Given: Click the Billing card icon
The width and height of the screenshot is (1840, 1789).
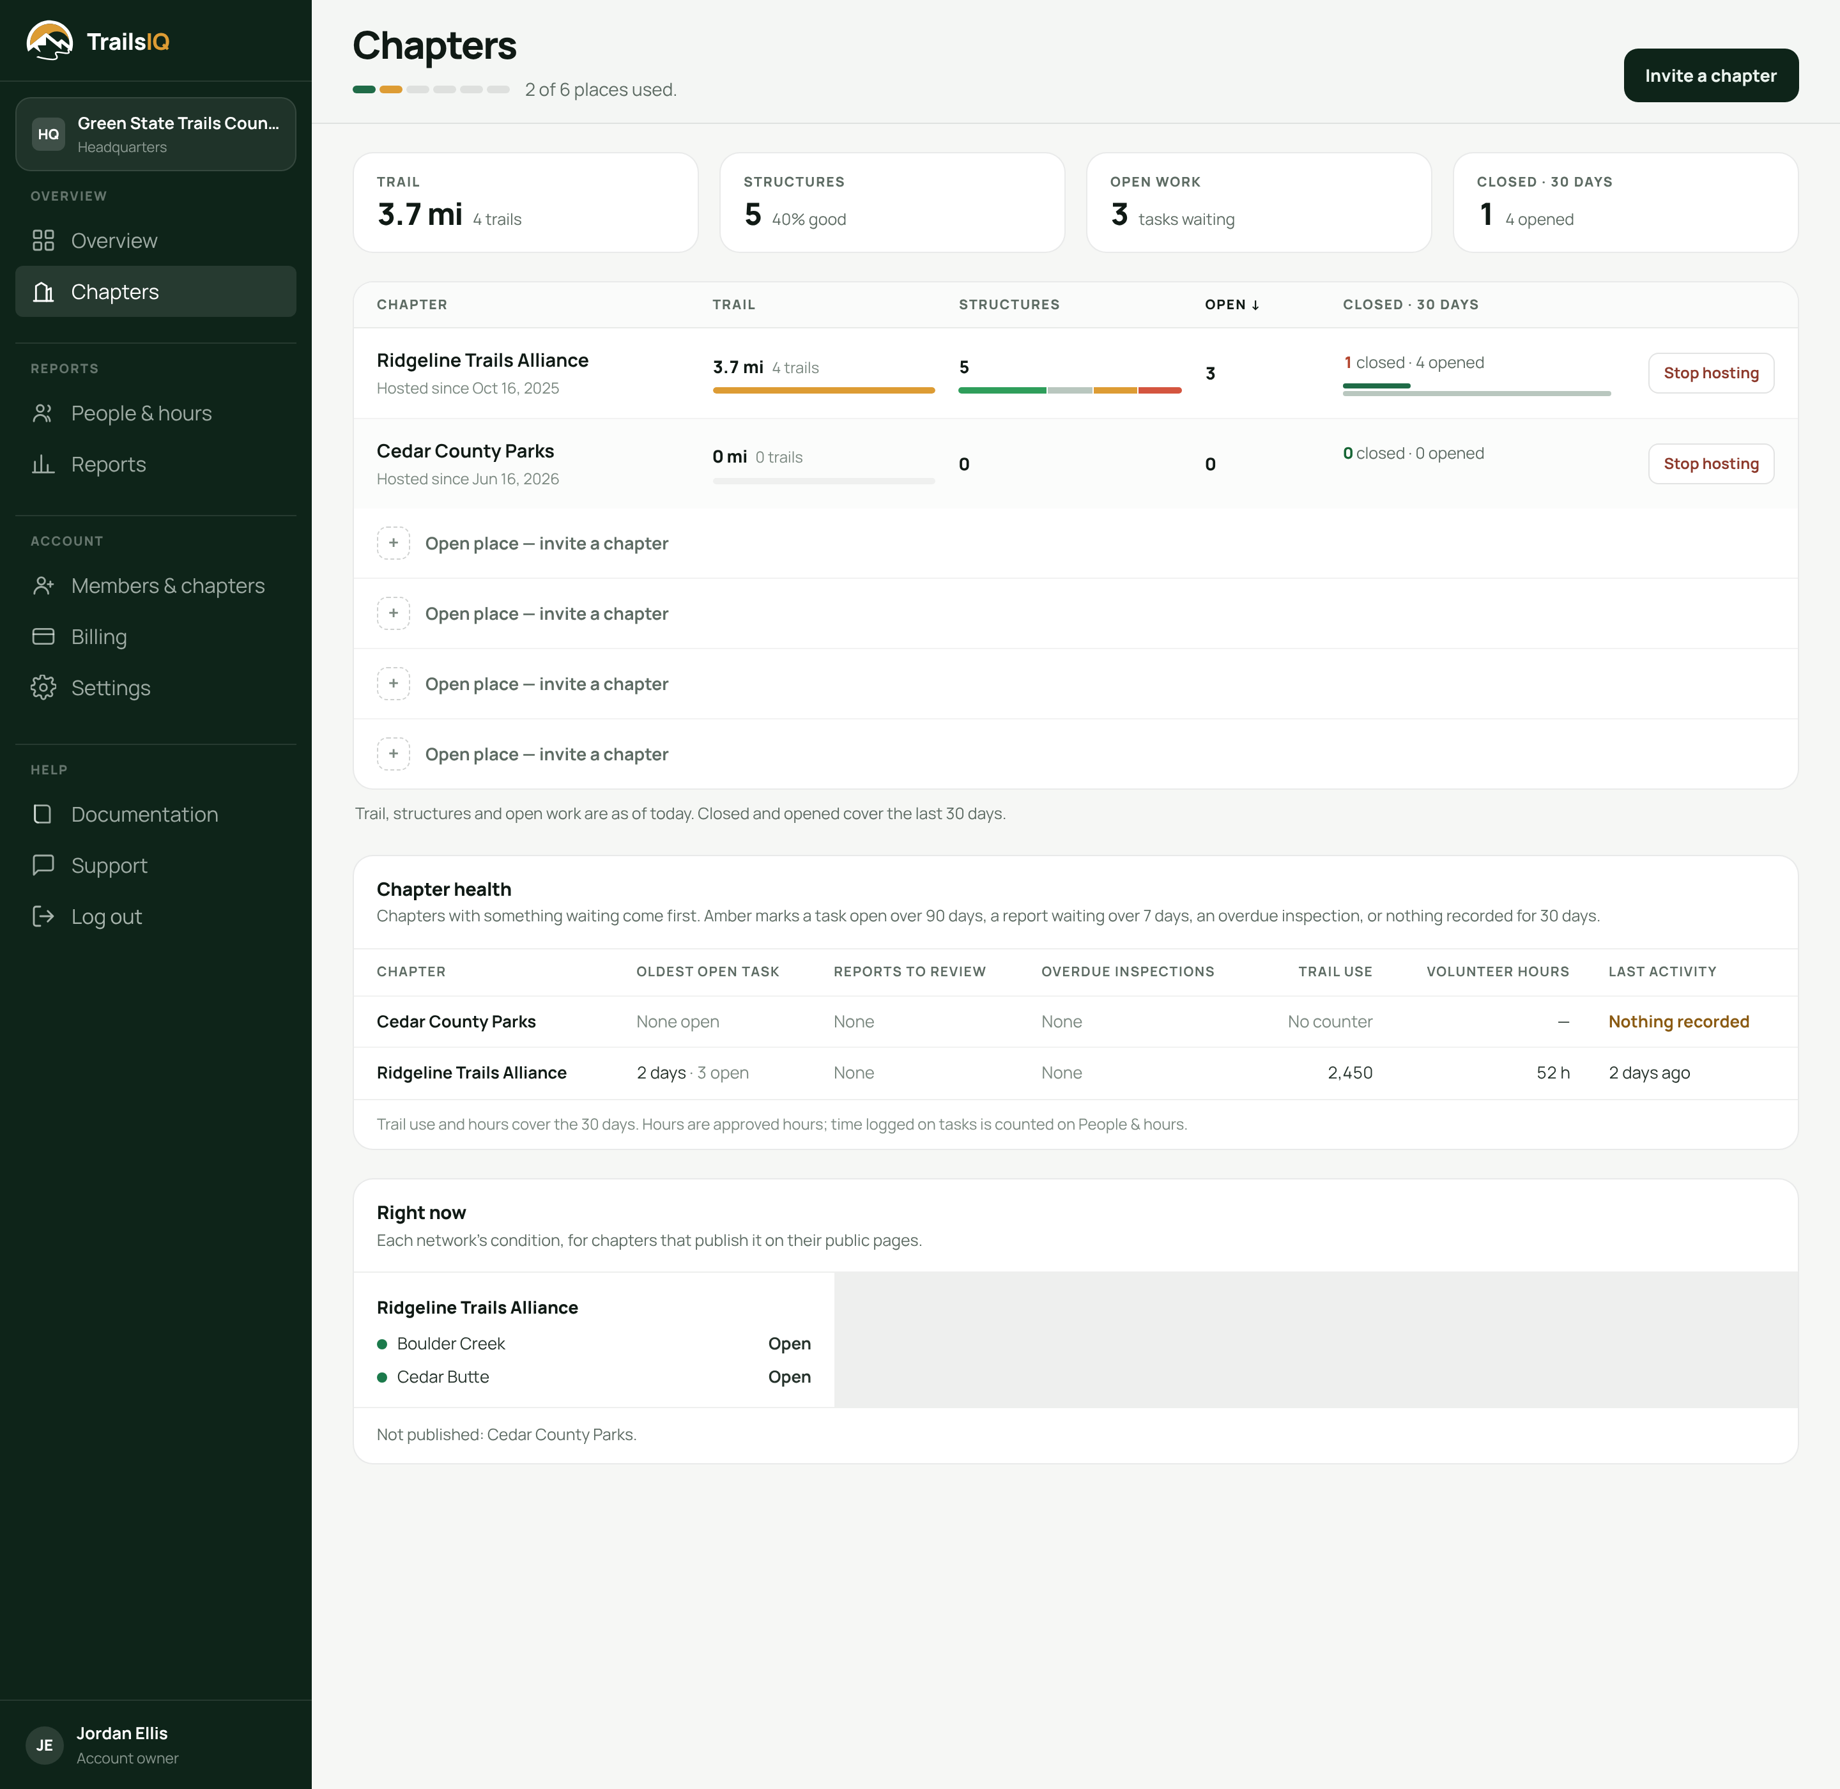Looking at the screenshot, I should (x=43, y=636).
